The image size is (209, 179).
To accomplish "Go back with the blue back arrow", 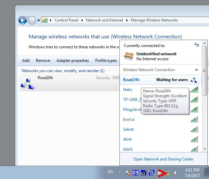I will coord(23,20).
